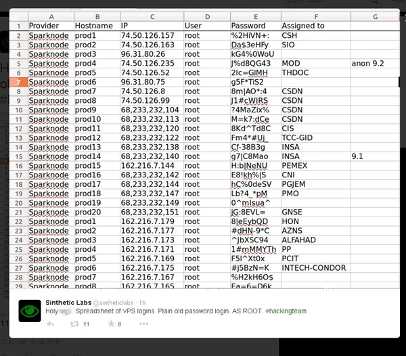The height and width of the screenshot is (356, 406).
Task: Click the "PEMEX" assigned cell
Action: (x=316, y=166)
